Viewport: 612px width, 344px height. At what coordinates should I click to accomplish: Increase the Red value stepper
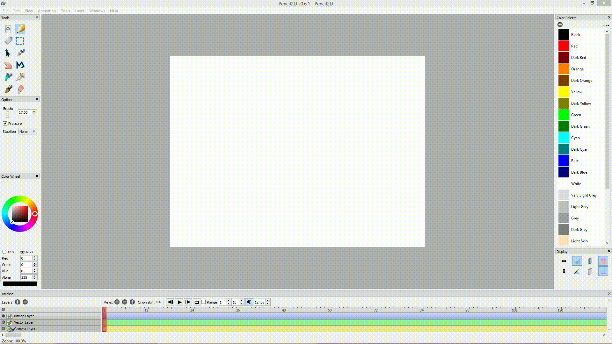tap(35, 257)
